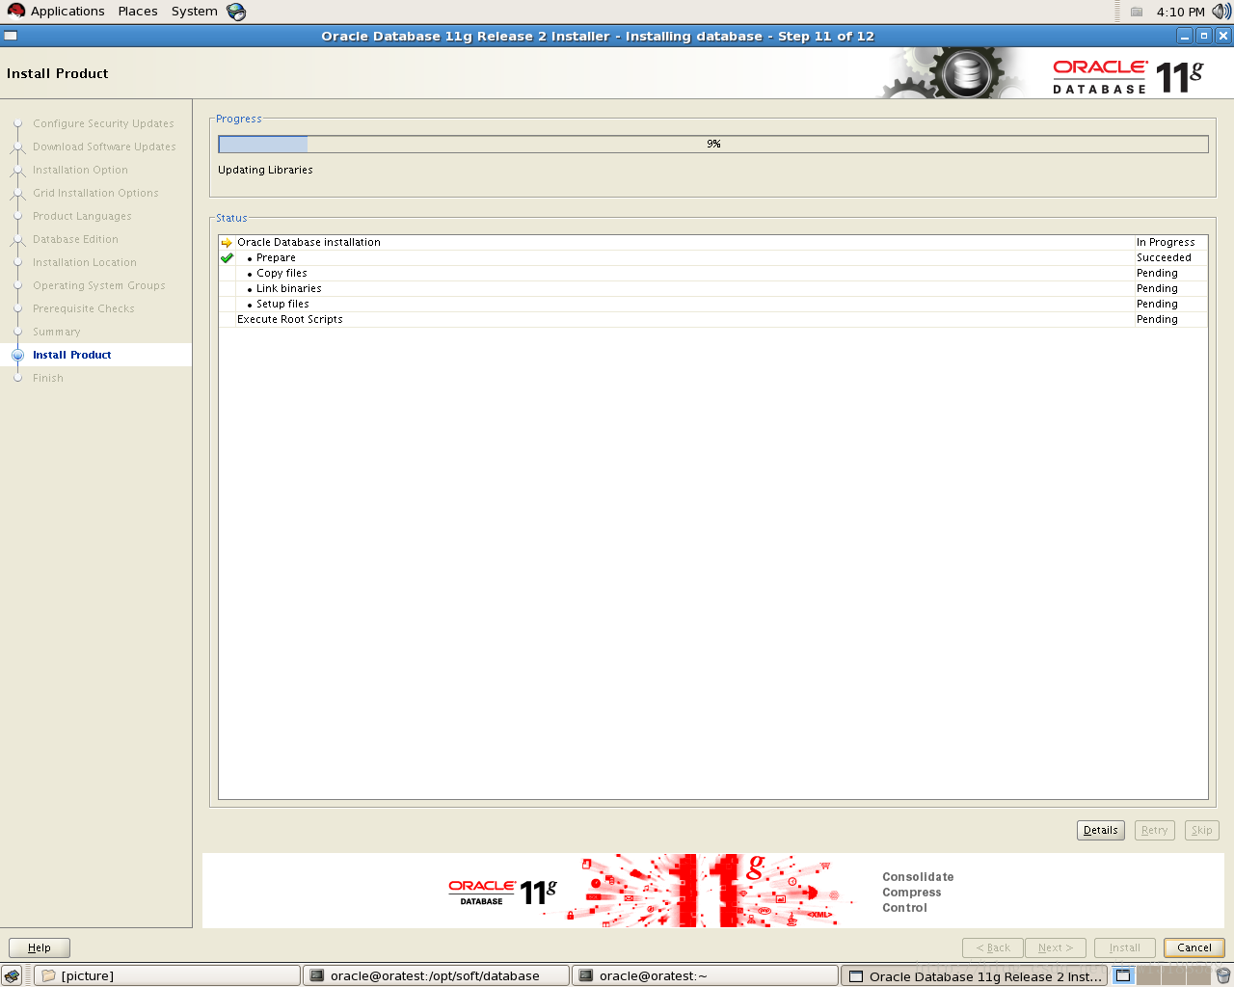Click the Details button
The image size is (1234, 987).
1100,830
